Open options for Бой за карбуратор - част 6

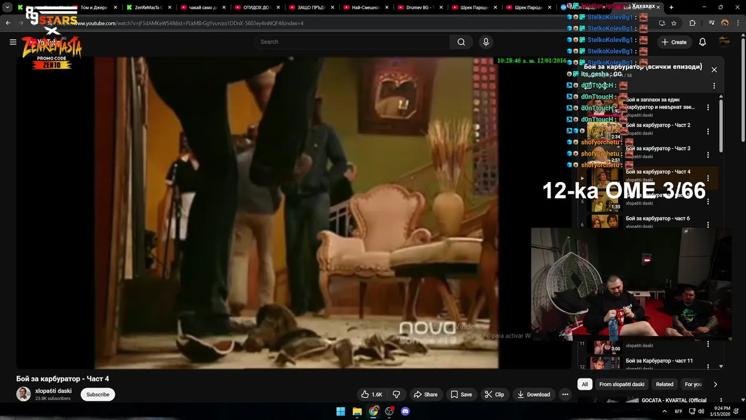click(708, 225)
